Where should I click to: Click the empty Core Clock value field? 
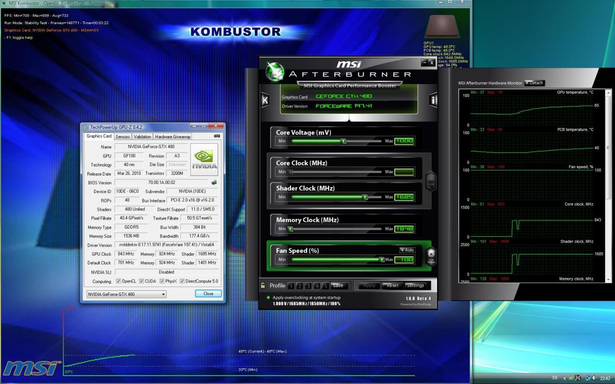pos(404,171)
